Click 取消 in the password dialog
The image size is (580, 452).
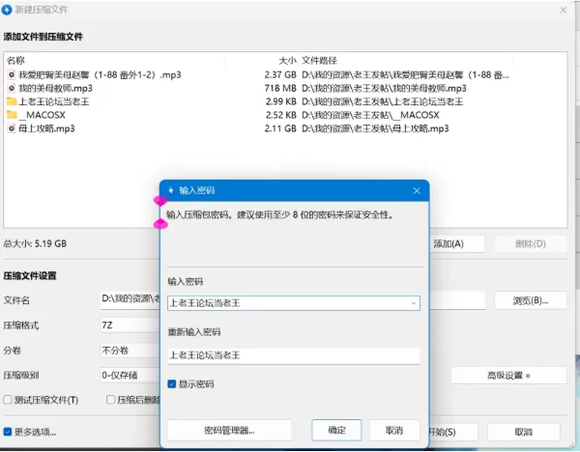395,430
